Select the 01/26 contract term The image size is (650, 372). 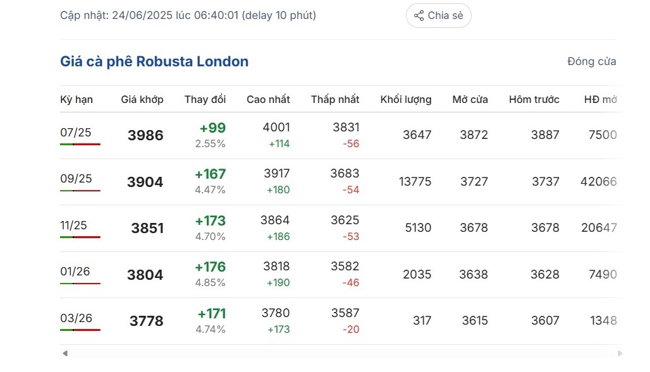(75, 272)
